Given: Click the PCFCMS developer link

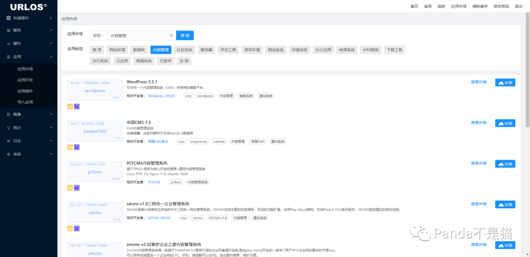Looking at the screenshot, I should pos(154,182).
